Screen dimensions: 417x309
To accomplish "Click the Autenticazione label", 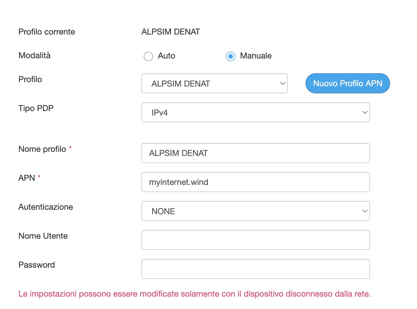I will [x=46, y=207].
